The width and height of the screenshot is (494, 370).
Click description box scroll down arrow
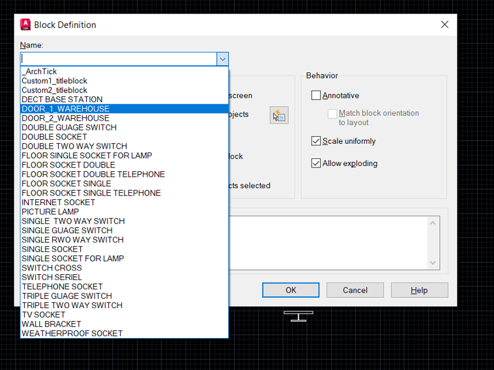433,263
